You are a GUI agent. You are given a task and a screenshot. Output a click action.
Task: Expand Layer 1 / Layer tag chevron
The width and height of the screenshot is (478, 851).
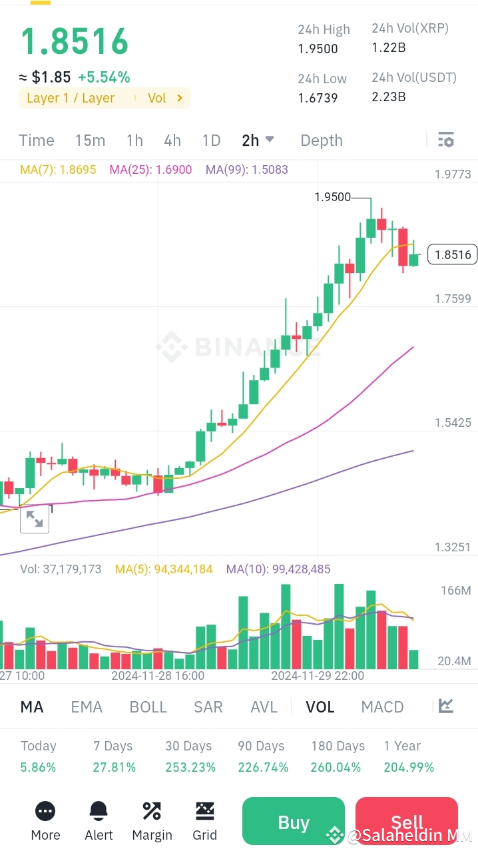pyautogui.click(x=179, y=98)
